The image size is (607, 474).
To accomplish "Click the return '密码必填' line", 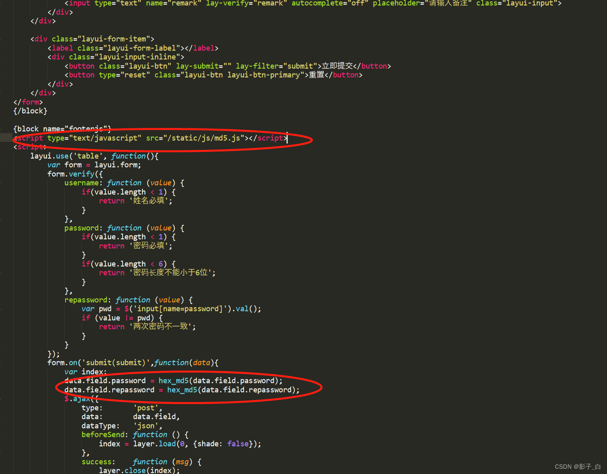I will 135,246.
